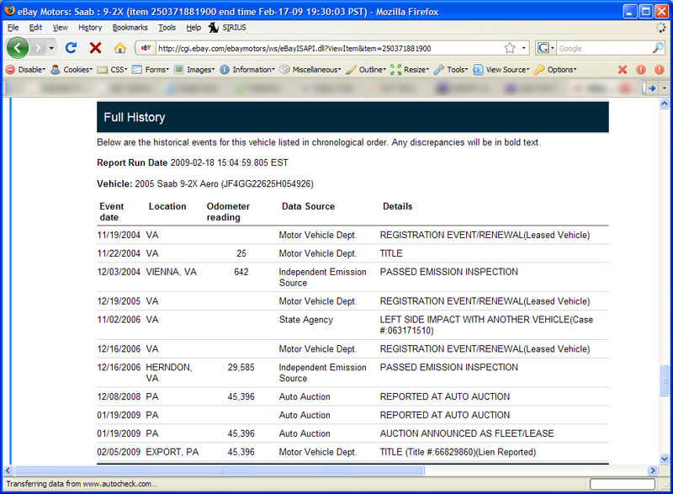Reload the current page
This screenshot has height=494, width=673.
pyautogui.click(x=72, y=48)
